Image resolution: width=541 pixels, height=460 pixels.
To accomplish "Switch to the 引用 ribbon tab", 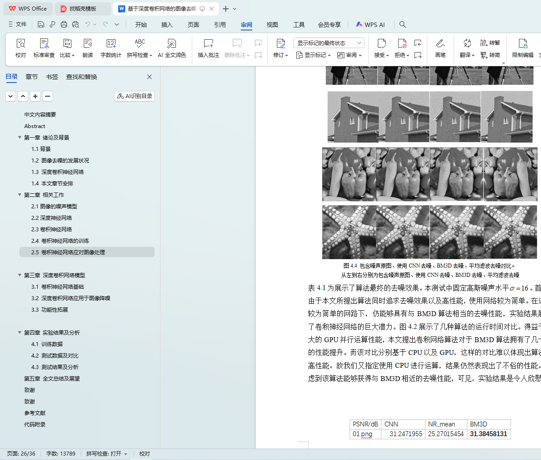I will pyautogui.click(x=220, y=25).
